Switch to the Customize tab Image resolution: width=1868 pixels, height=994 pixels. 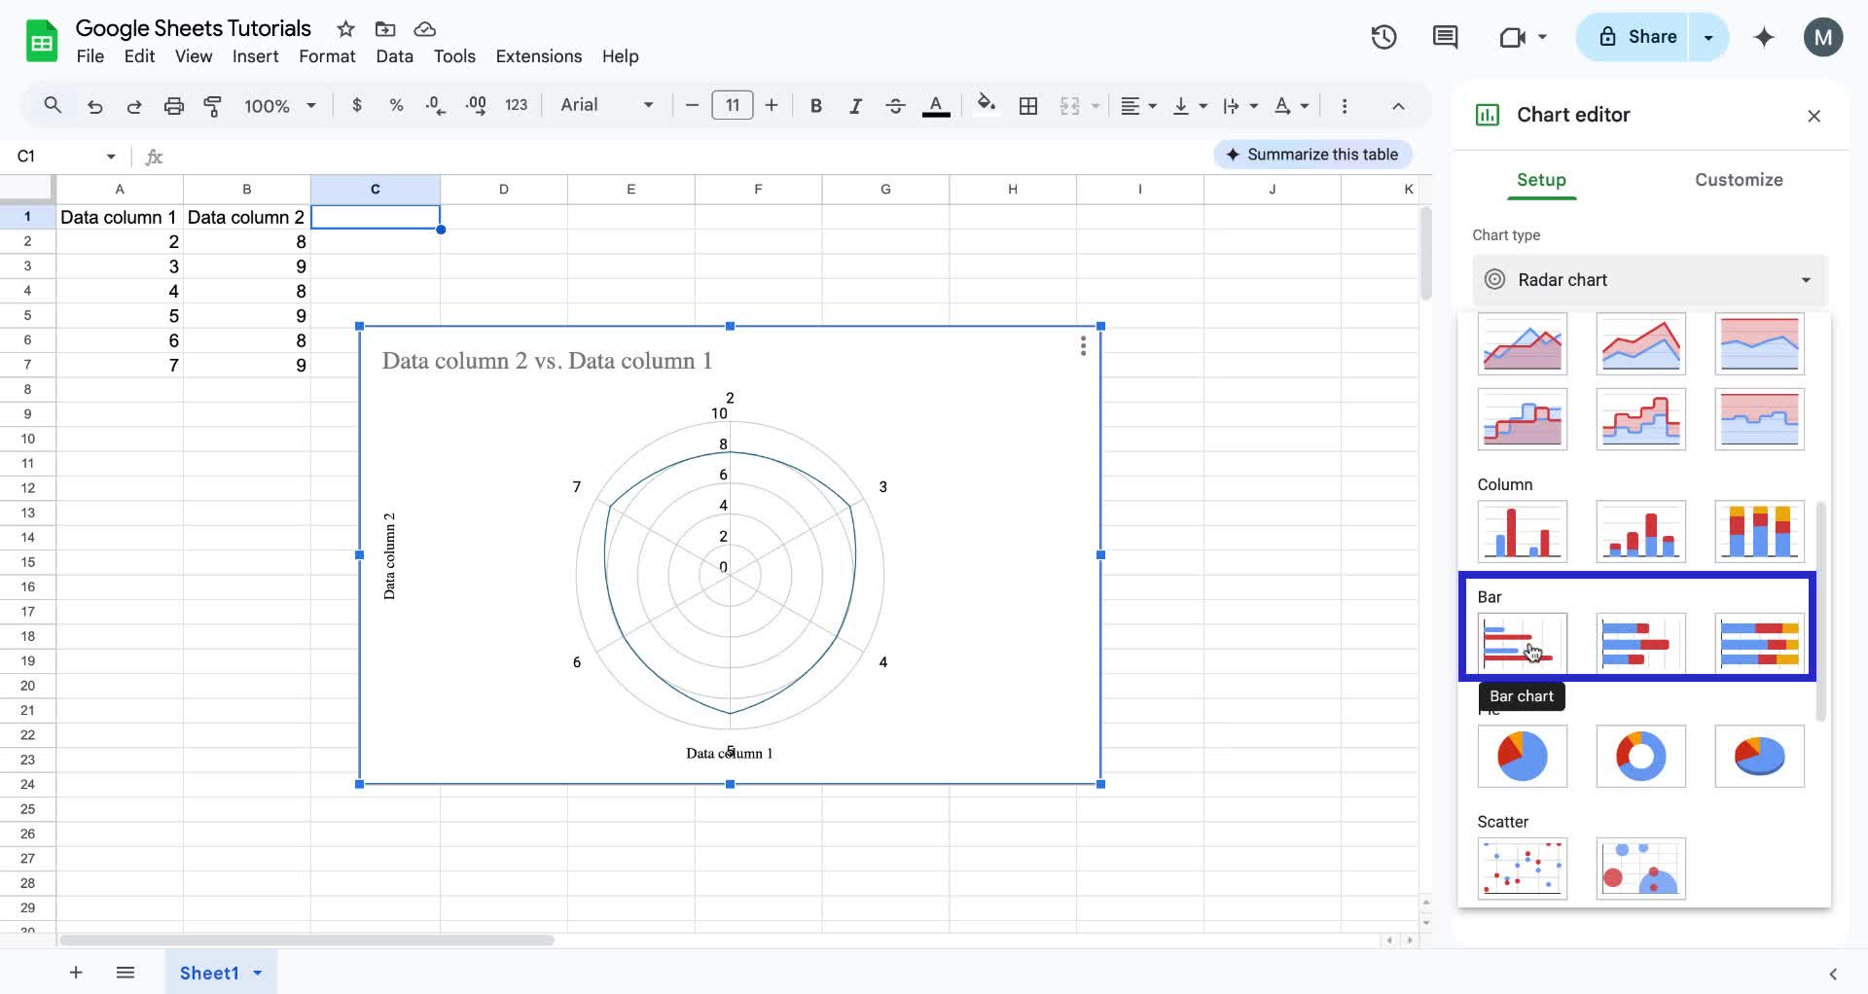[1740, 180]
